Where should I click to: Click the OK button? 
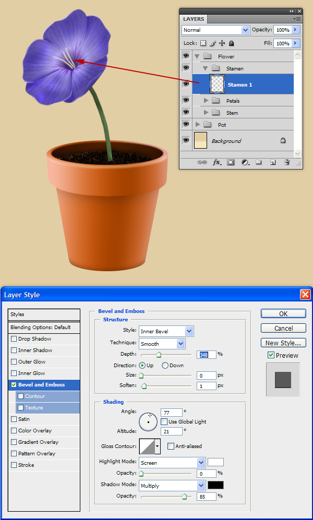pos(283,314)
